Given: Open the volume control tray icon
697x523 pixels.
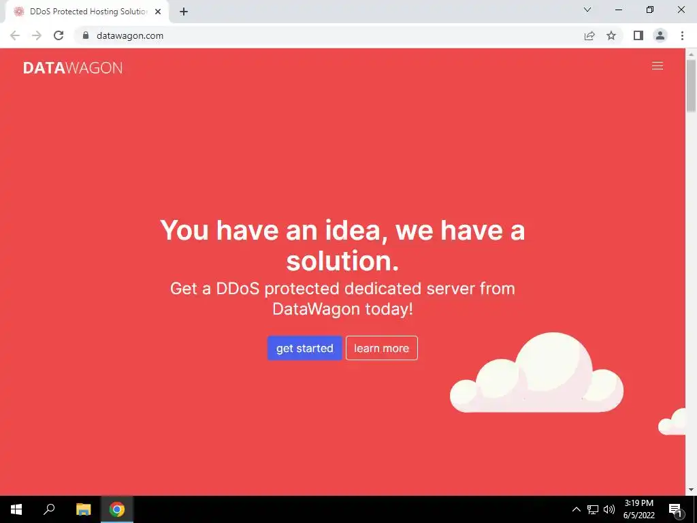Looking at the screenshot, I should click(609, 509).
